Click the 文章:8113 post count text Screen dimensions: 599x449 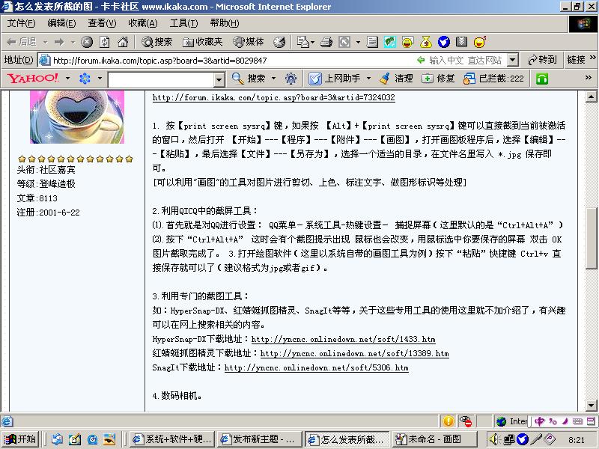coord(37,198)
